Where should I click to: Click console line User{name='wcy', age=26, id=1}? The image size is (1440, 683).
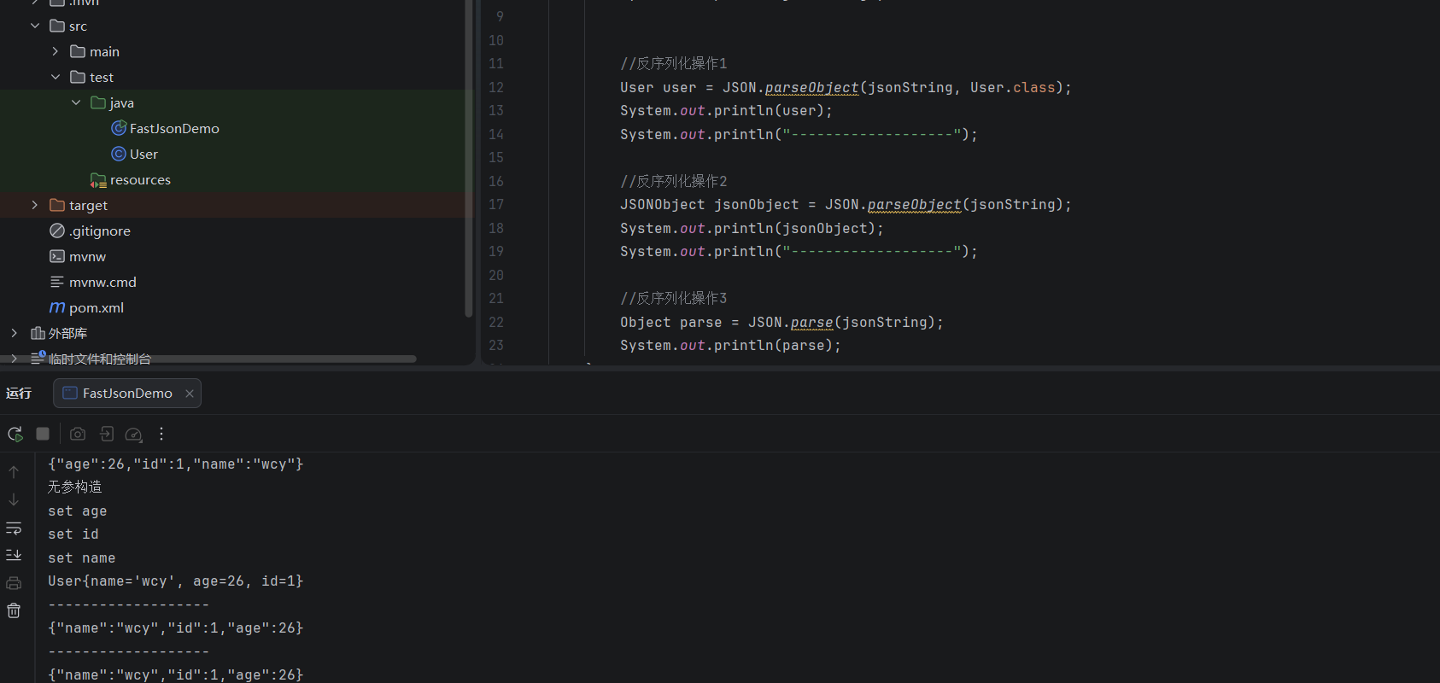pyautogui.click(x=176, y=581)
